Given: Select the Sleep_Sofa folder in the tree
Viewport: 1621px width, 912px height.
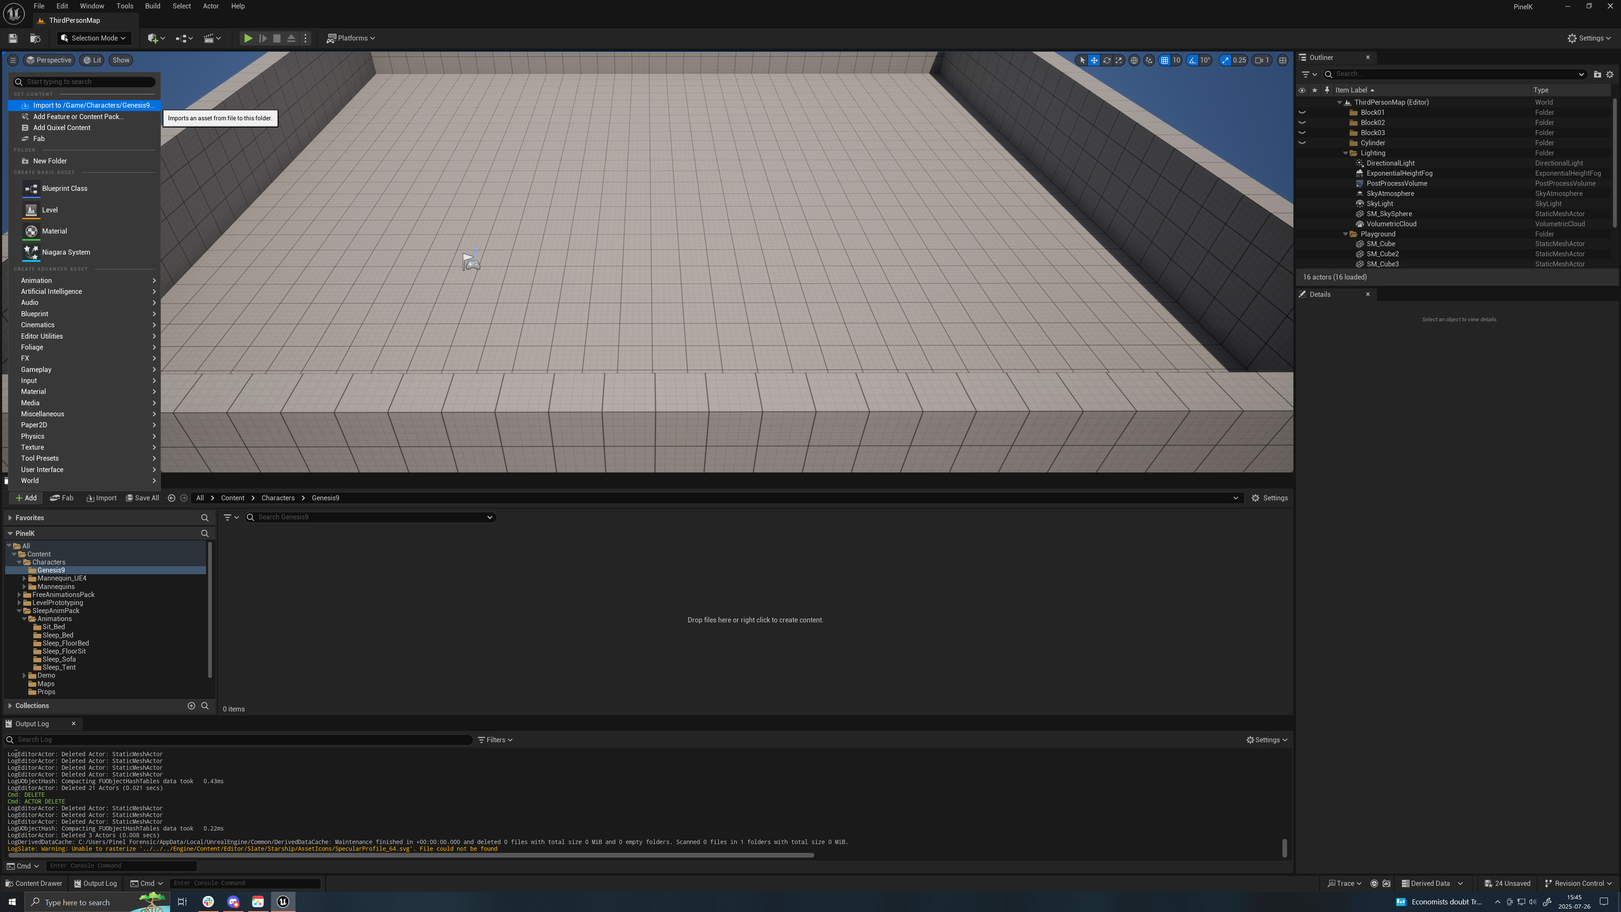Looking at the screenshot, I should pyautogui.click(x=59, y=660).
